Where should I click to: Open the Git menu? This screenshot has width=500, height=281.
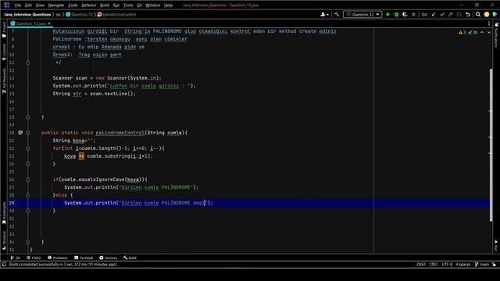coord(139,5)
